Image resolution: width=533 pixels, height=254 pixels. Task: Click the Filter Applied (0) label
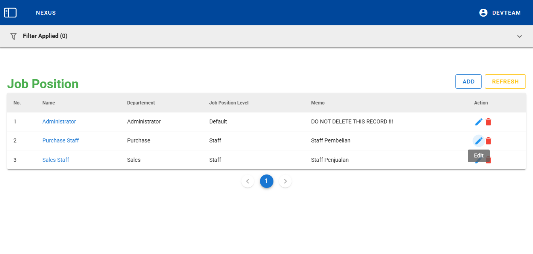click(45, 36)
